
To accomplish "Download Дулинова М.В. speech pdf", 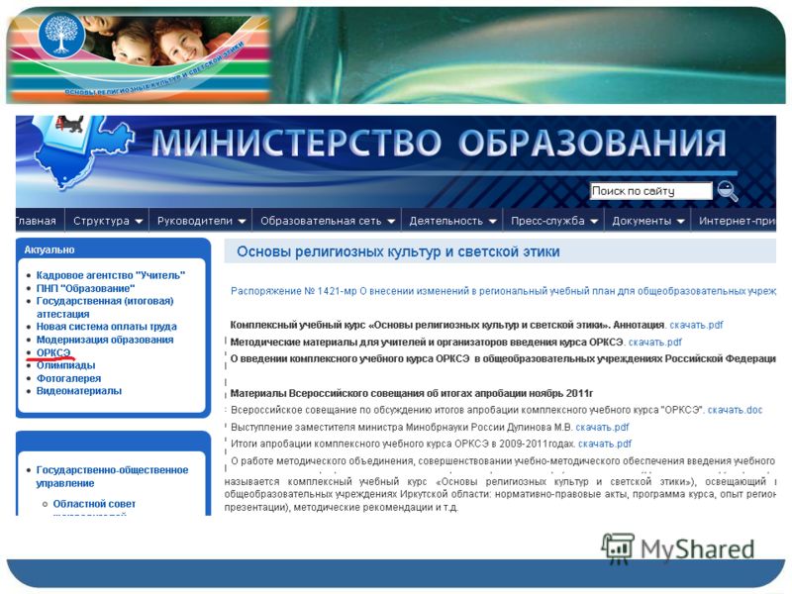I will 602,427.
